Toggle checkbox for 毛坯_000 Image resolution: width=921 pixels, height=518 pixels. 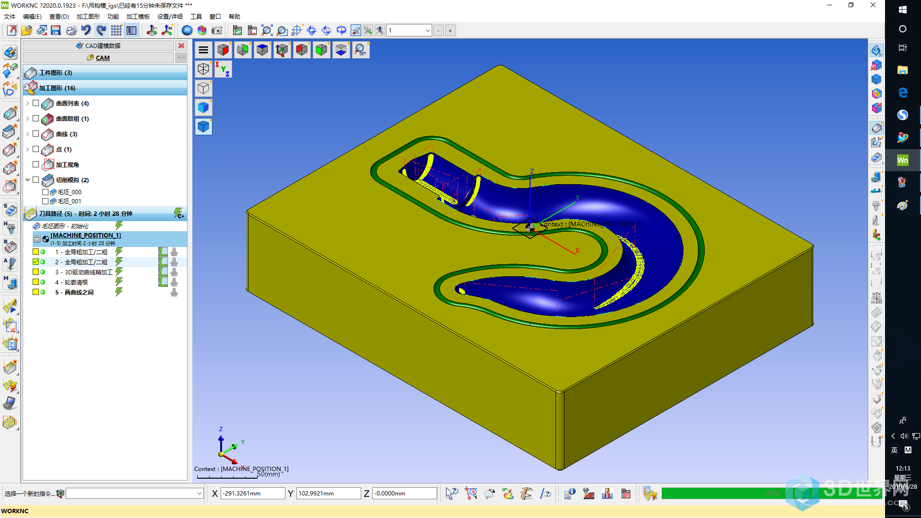pos(45,192)
